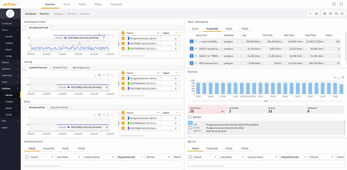This screenshot has height=170, width=347.
Task: Expand the Server sidebar menu
Action: pyautogui.click(x=18, y=30)
